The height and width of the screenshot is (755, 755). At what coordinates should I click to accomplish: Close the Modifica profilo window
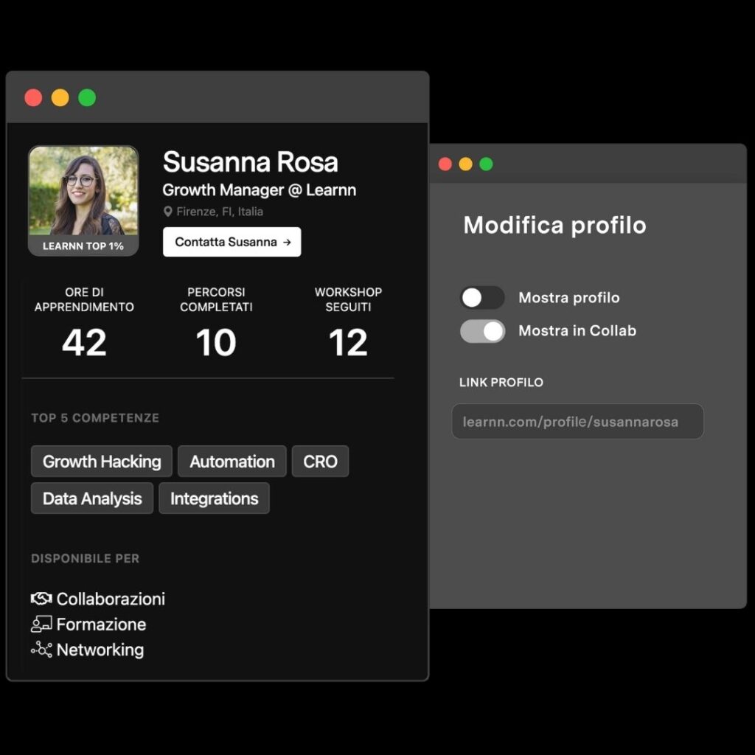[445, 164]
